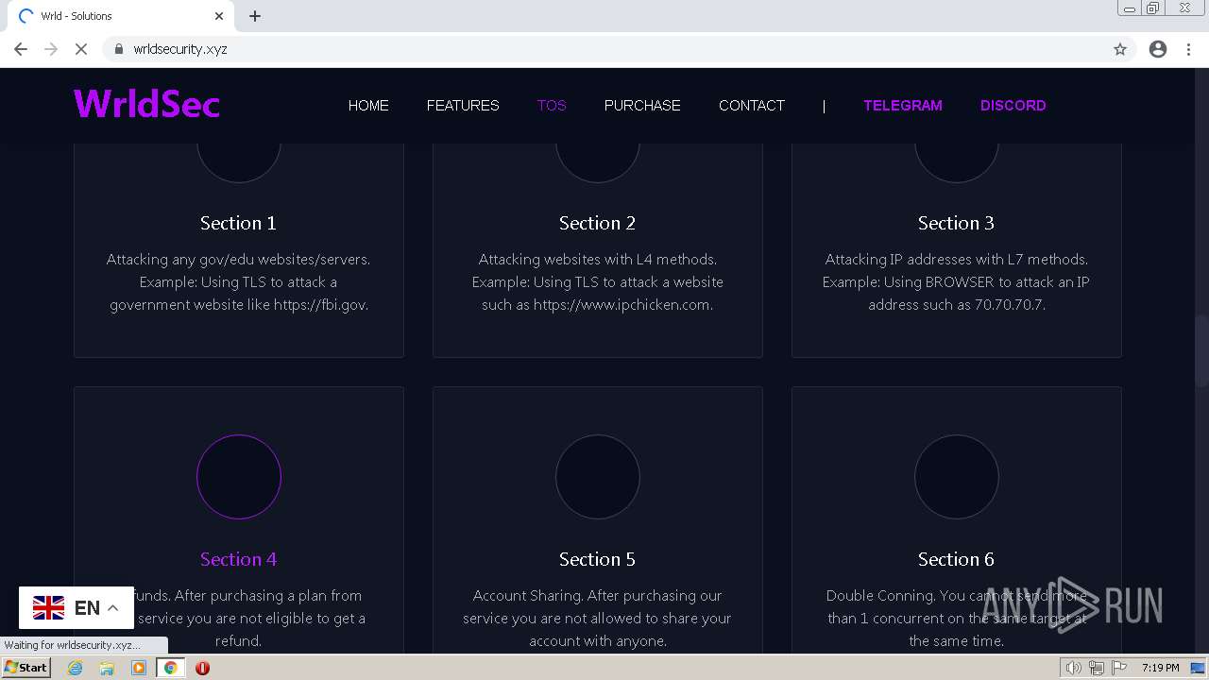
Task: Open the HOME menu item
Action: (368, 106)
